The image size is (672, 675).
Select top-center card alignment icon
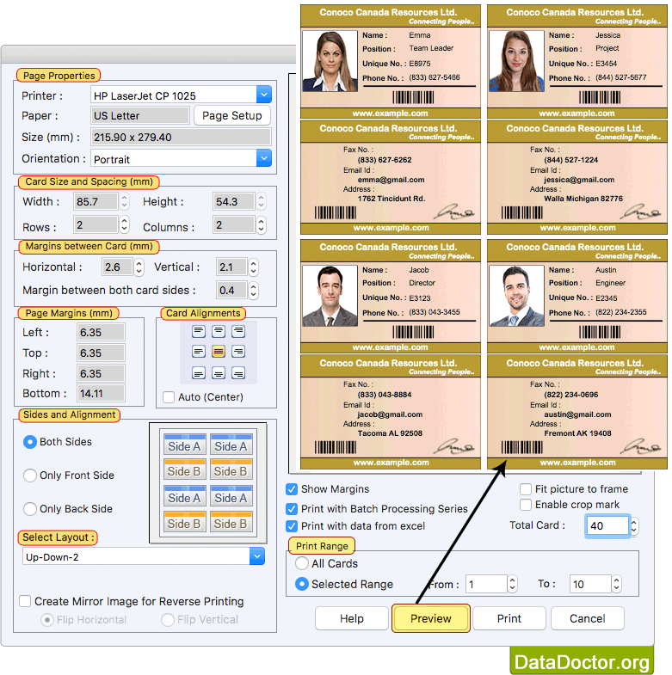click(x=219, y=331)
